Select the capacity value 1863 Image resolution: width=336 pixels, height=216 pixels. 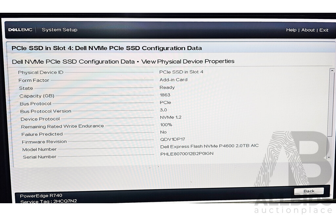point(165,95)
